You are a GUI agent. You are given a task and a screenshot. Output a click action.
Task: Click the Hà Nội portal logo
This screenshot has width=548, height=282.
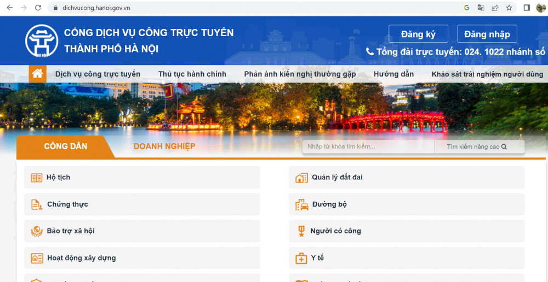point(42,41)
